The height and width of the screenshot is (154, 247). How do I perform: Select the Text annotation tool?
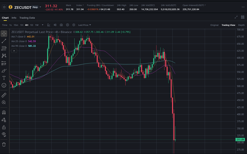click(4, 78)
